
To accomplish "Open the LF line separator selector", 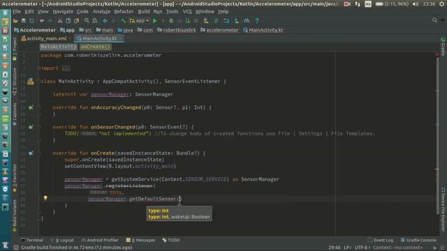I will pos(347,248).
